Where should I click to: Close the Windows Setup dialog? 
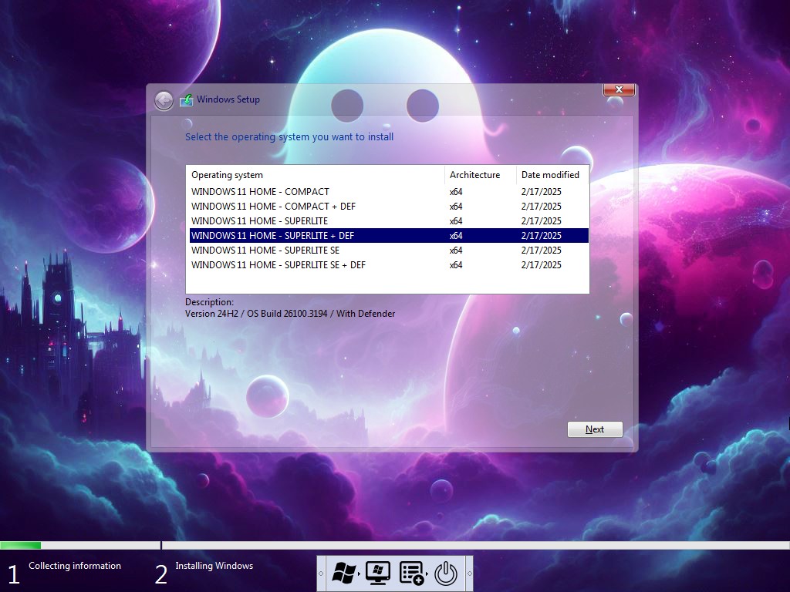coord(619,90)
